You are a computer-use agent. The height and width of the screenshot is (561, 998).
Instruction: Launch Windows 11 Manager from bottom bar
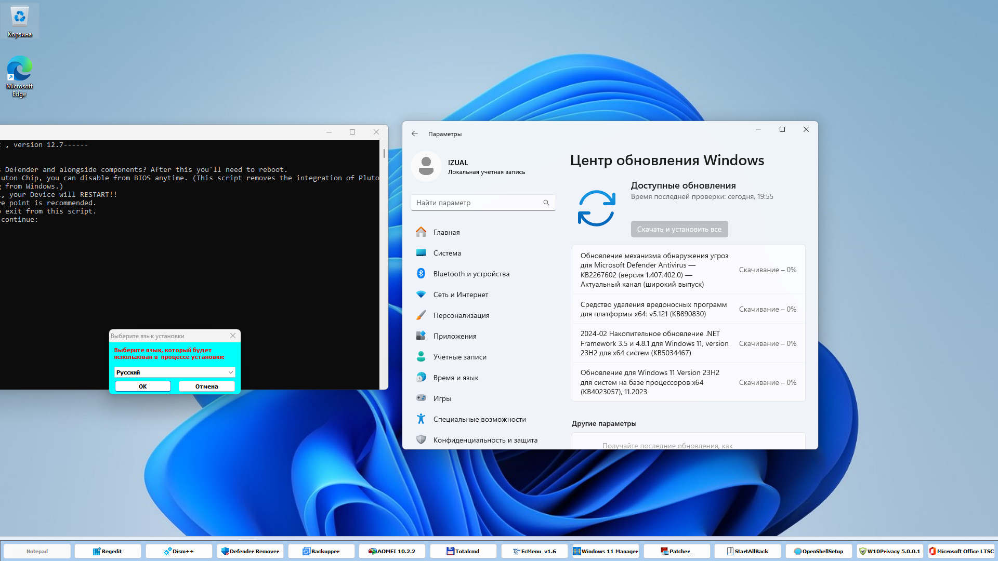pyautogui.click(x=606, y=551)
